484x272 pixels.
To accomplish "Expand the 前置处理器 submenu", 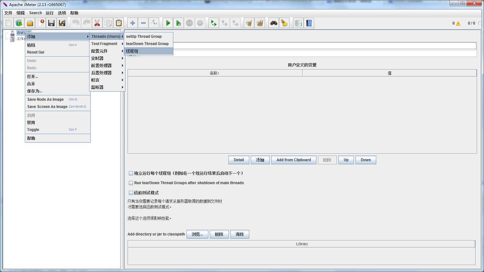I will coord(107,65).
